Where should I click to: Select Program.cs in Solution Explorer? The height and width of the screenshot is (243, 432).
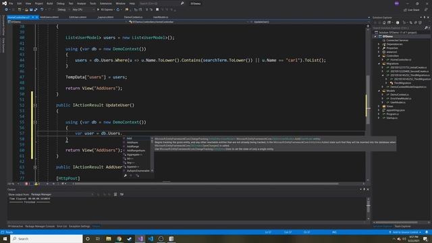(x=392, y=114)
